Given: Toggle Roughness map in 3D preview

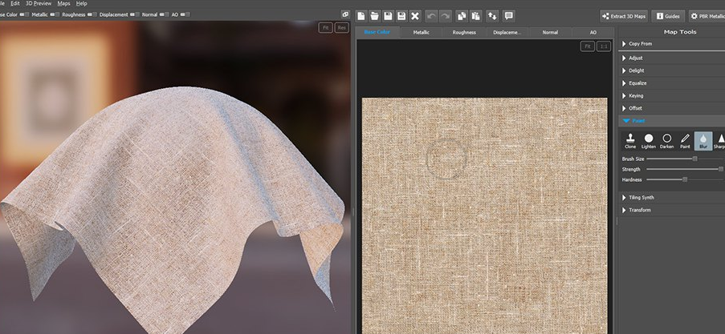Looking at the screenshot, I should click(x=92, y=14).
